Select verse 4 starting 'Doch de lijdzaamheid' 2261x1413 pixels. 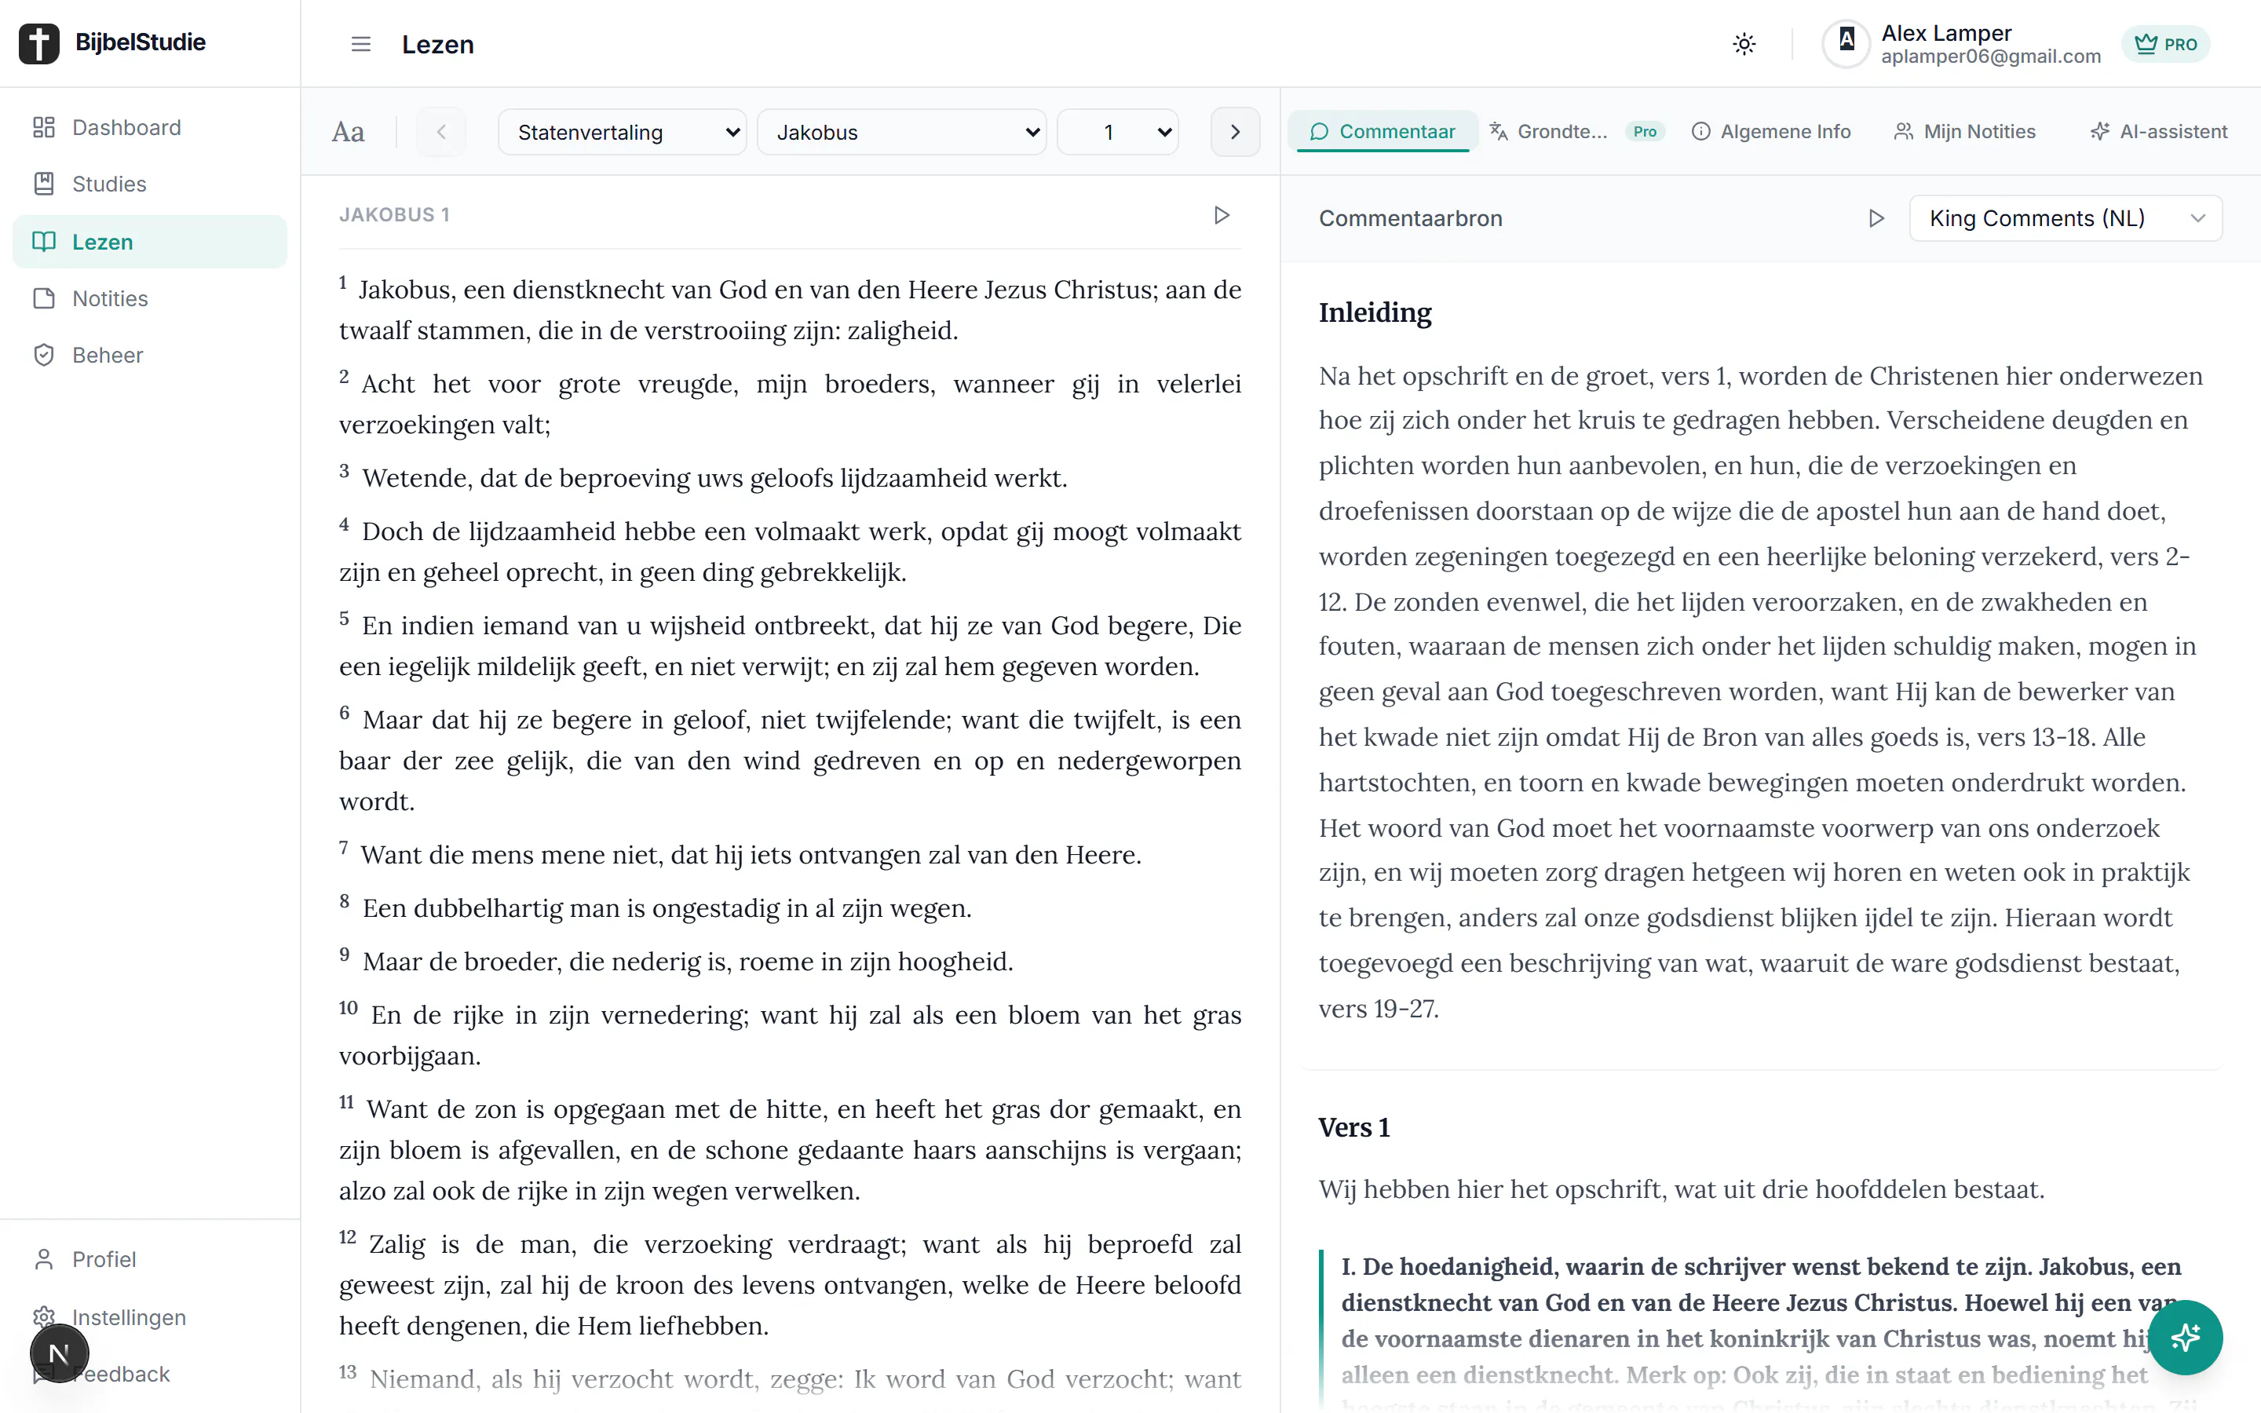(790, 551)
